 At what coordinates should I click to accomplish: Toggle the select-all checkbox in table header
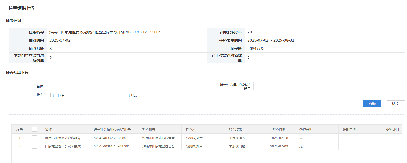pos(34,129)
